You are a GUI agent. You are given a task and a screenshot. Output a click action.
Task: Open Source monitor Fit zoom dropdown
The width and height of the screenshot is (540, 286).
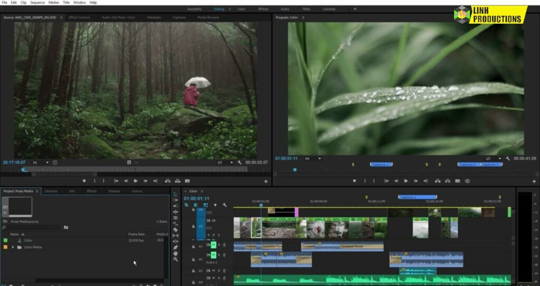pos(41,163)
